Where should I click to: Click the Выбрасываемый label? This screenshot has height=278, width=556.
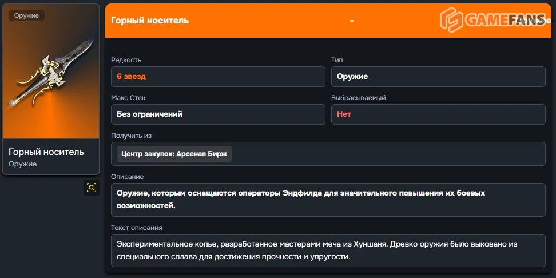click(x=358, y=98)
